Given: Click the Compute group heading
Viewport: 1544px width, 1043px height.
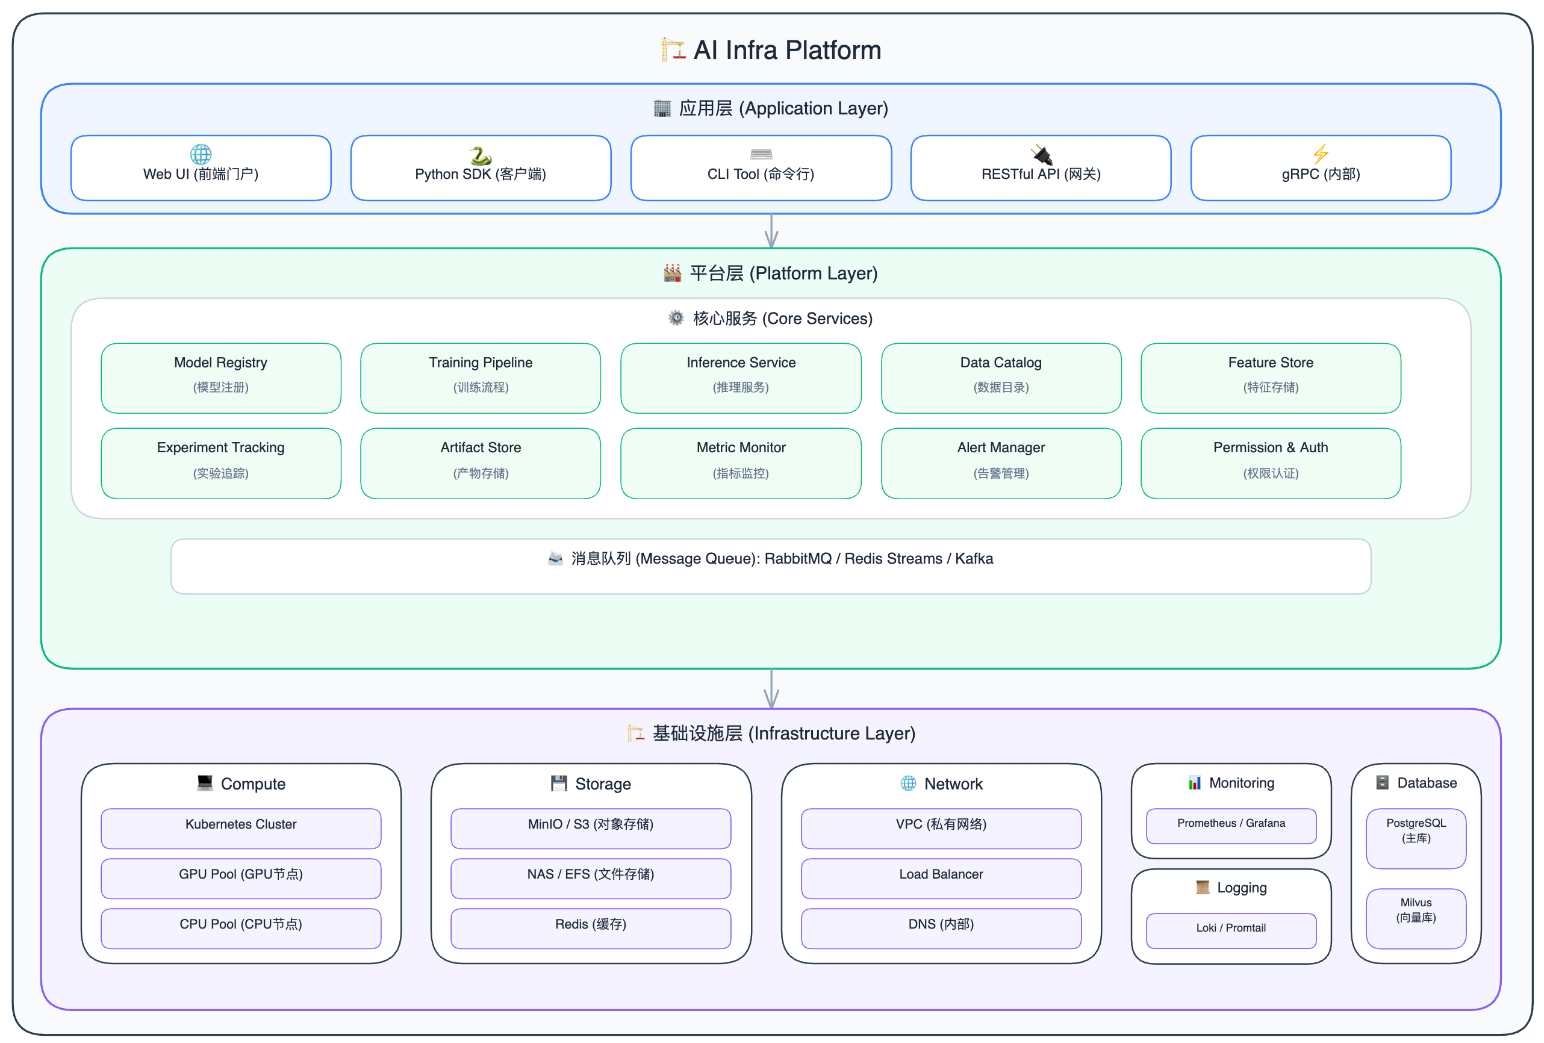Looking at the screenshot, I should tap(253, 784).
